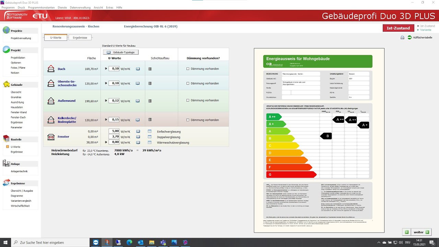This screenshot has height=247, width=439.
Task: Click the green Hüllflächentabelle arrow icon
Action: [410, 37]
